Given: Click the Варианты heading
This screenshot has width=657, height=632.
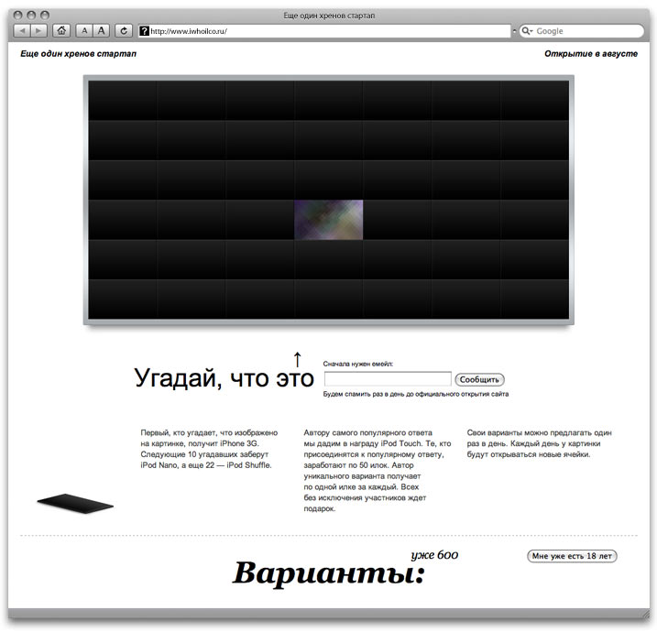Looking at the screenshot, I should click(329, 574).
